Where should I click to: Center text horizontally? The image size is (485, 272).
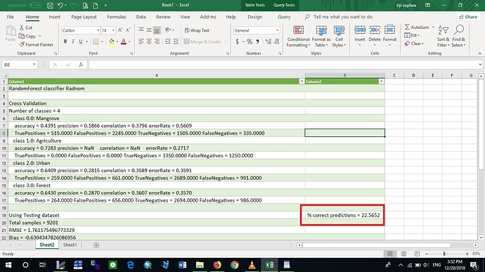tap(149, 41)
